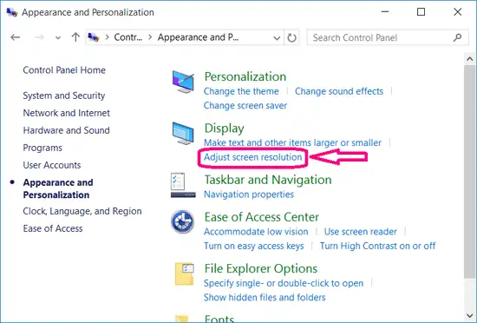Maximize the Appearance and Personalization window
Screen dimensions: 477x323
[421, 12]
